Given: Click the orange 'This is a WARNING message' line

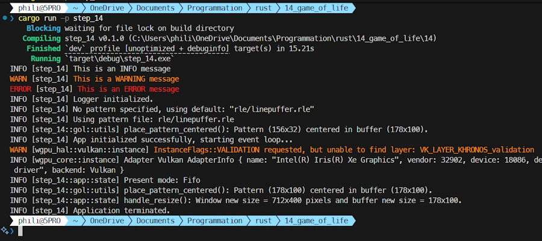Looking at the screenshot, I should [126, 79].
